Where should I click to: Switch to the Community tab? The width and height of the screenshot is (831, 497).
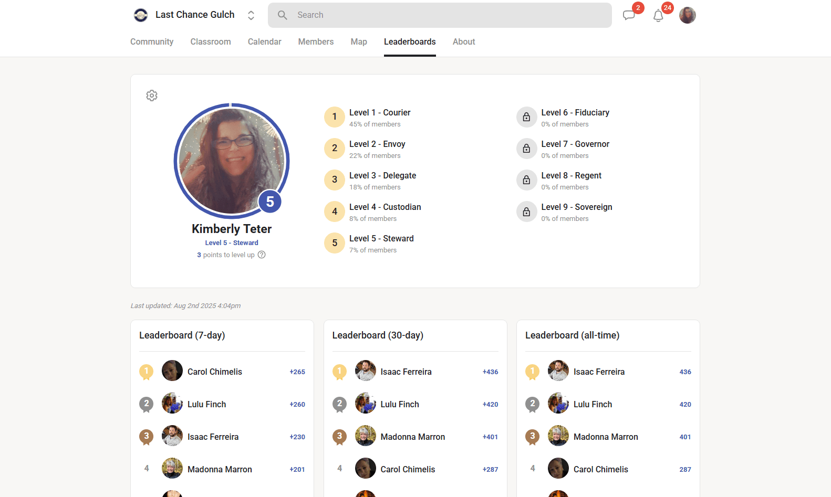tap(152, 42)
